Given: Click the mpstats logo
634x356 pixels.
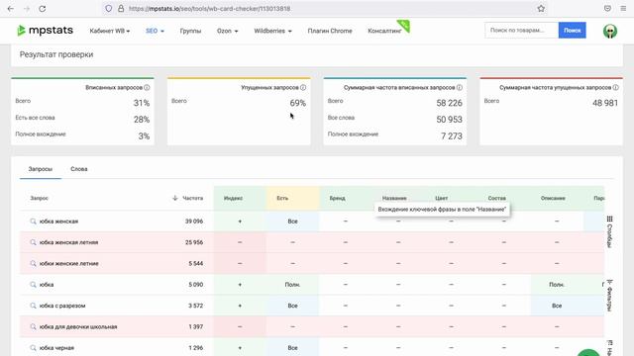Looking at the screenshot, I should point(45,31).
